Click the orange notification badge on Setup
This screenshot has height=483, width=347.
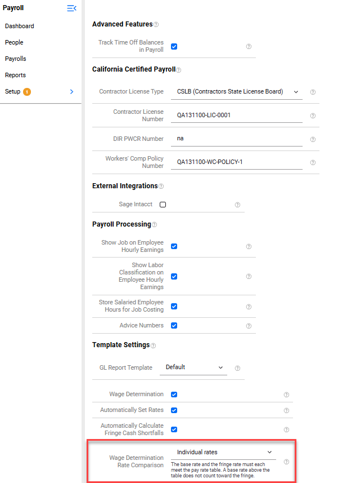pyautogui.click(x=27, y=92)
